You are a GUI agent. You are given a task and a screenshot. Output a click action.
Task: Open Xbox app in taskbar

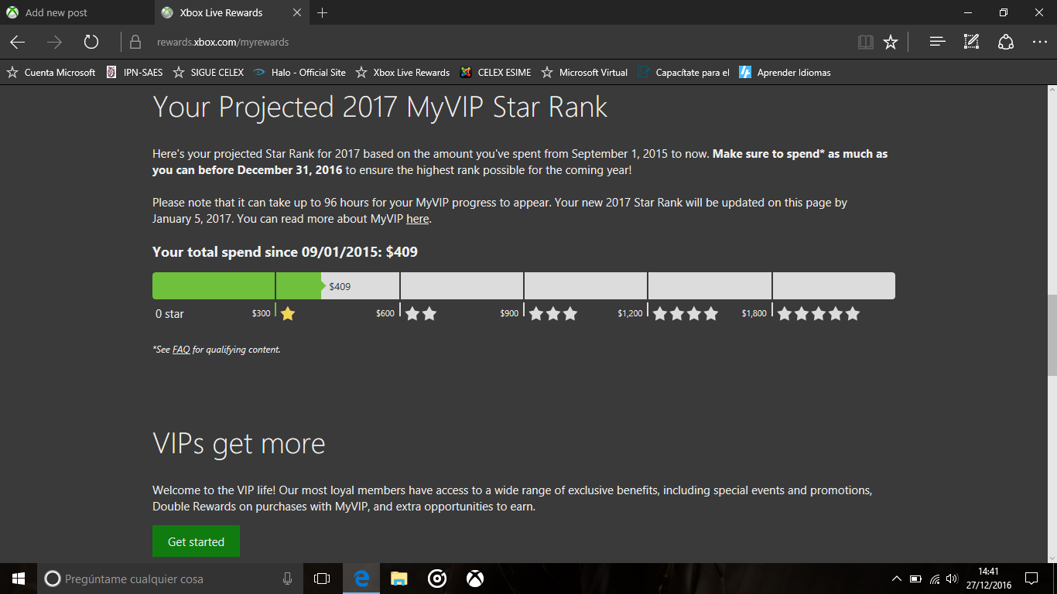(475, 579)
